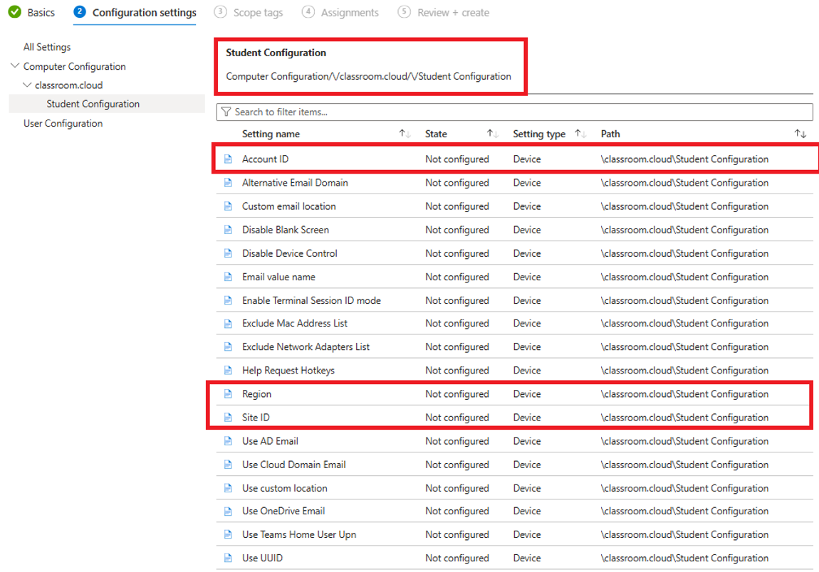Click Device type in Use AD Email row

(x=526, y=441)
